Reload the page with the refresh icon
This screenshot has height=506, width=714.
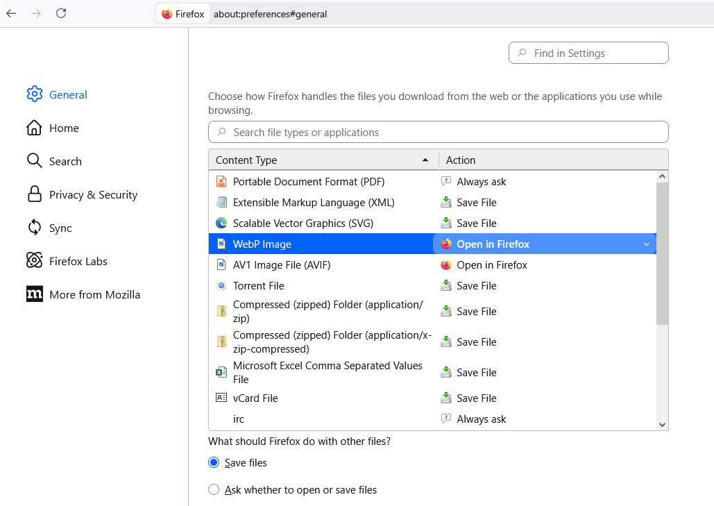click(x=61, y=13)
